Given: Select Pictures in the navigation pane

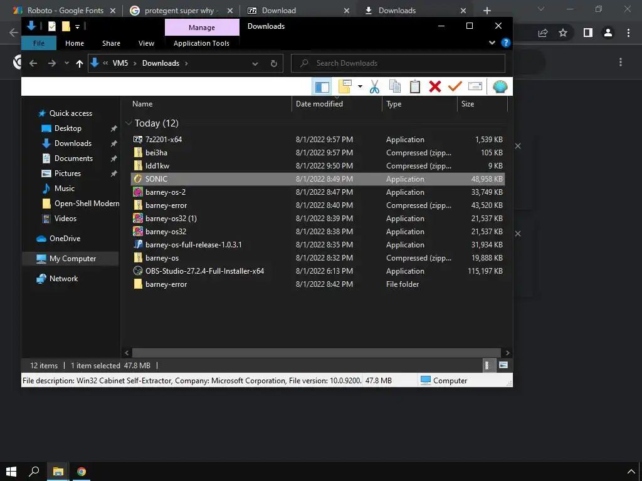Looking at the screenshot, I should [68, 173].
